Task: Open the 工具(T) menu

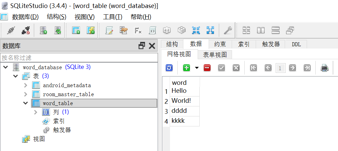Action: pos(113,17)
